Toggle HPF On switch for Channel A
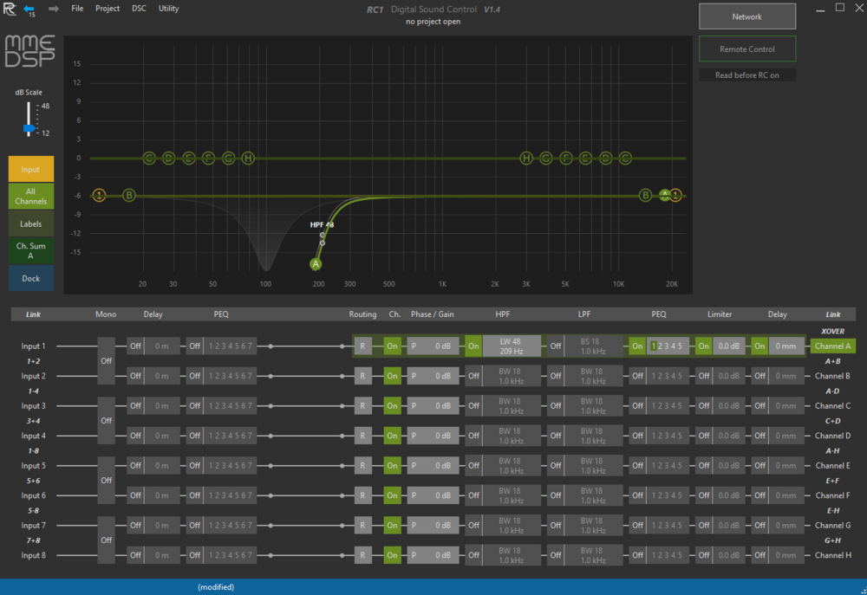This screenshot has width=867, height=595. click(x=473, y=346)
